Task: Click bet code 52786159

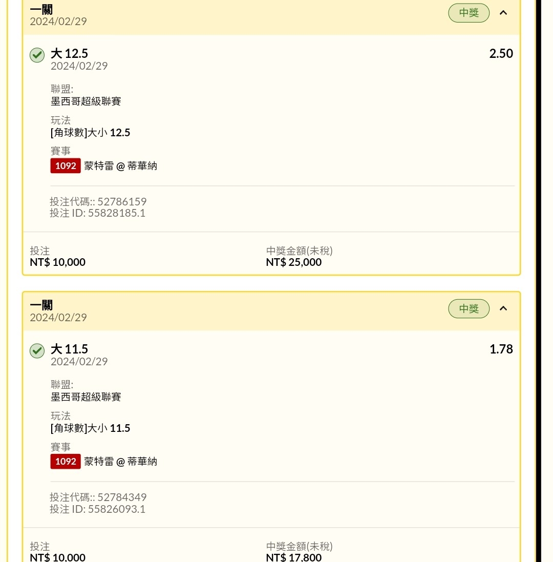Action: (x=122, y=201)
